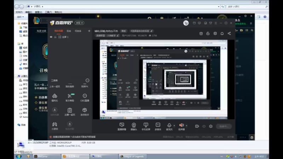Switch to WeGame in the taskbar

(x=47, y=156)
